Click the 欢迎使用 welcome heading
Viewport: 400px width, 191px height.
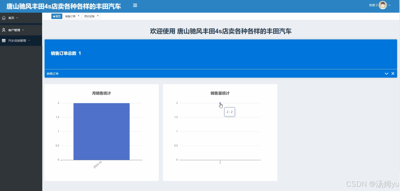point(221,31)
